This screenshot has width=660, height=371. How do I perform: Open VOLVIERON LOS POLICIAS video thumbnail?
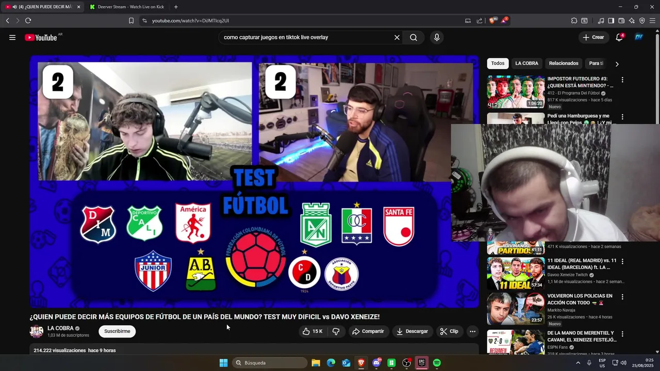click(x=516, y=308)
